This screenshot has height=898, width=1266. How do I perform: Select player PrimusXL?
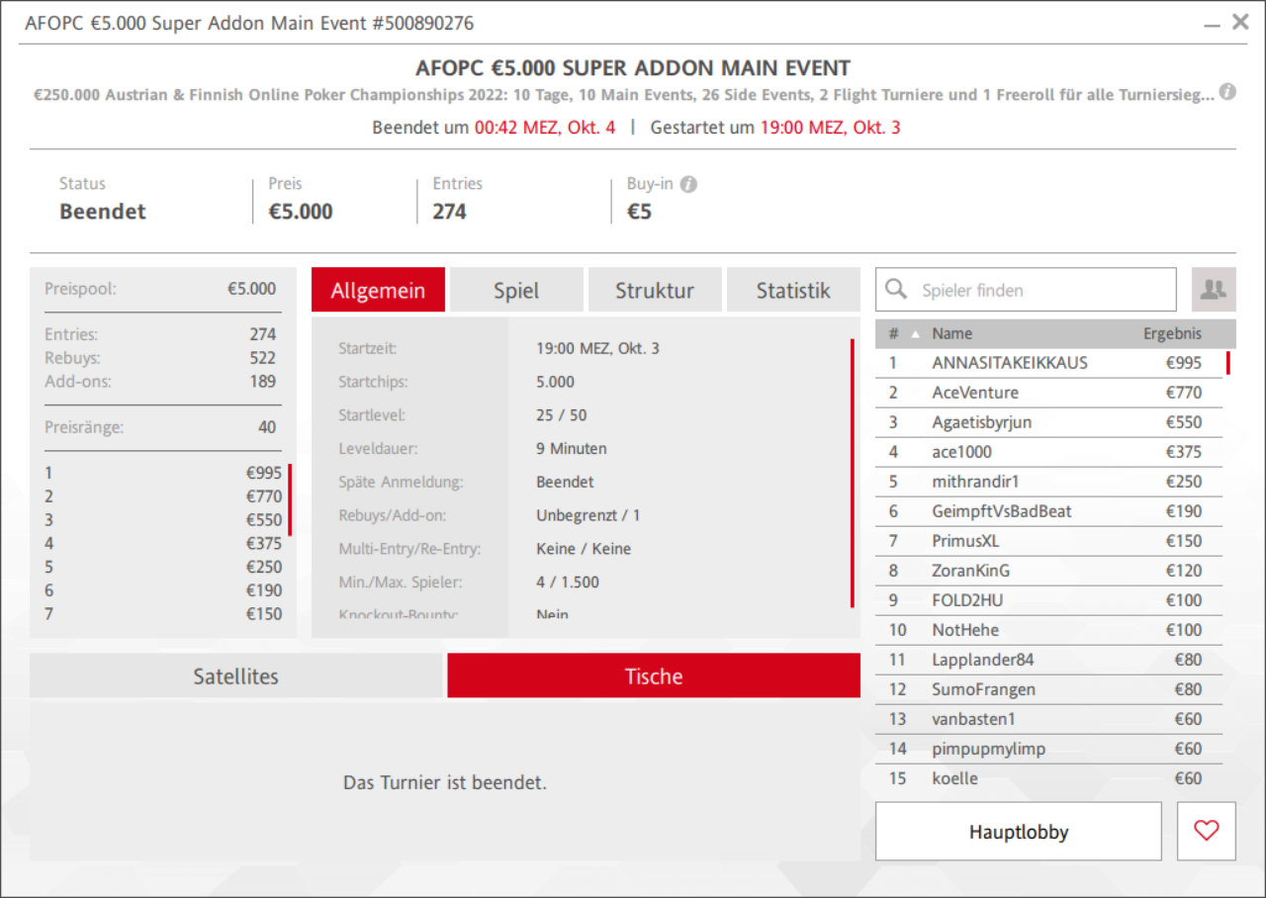(1048, 541)
